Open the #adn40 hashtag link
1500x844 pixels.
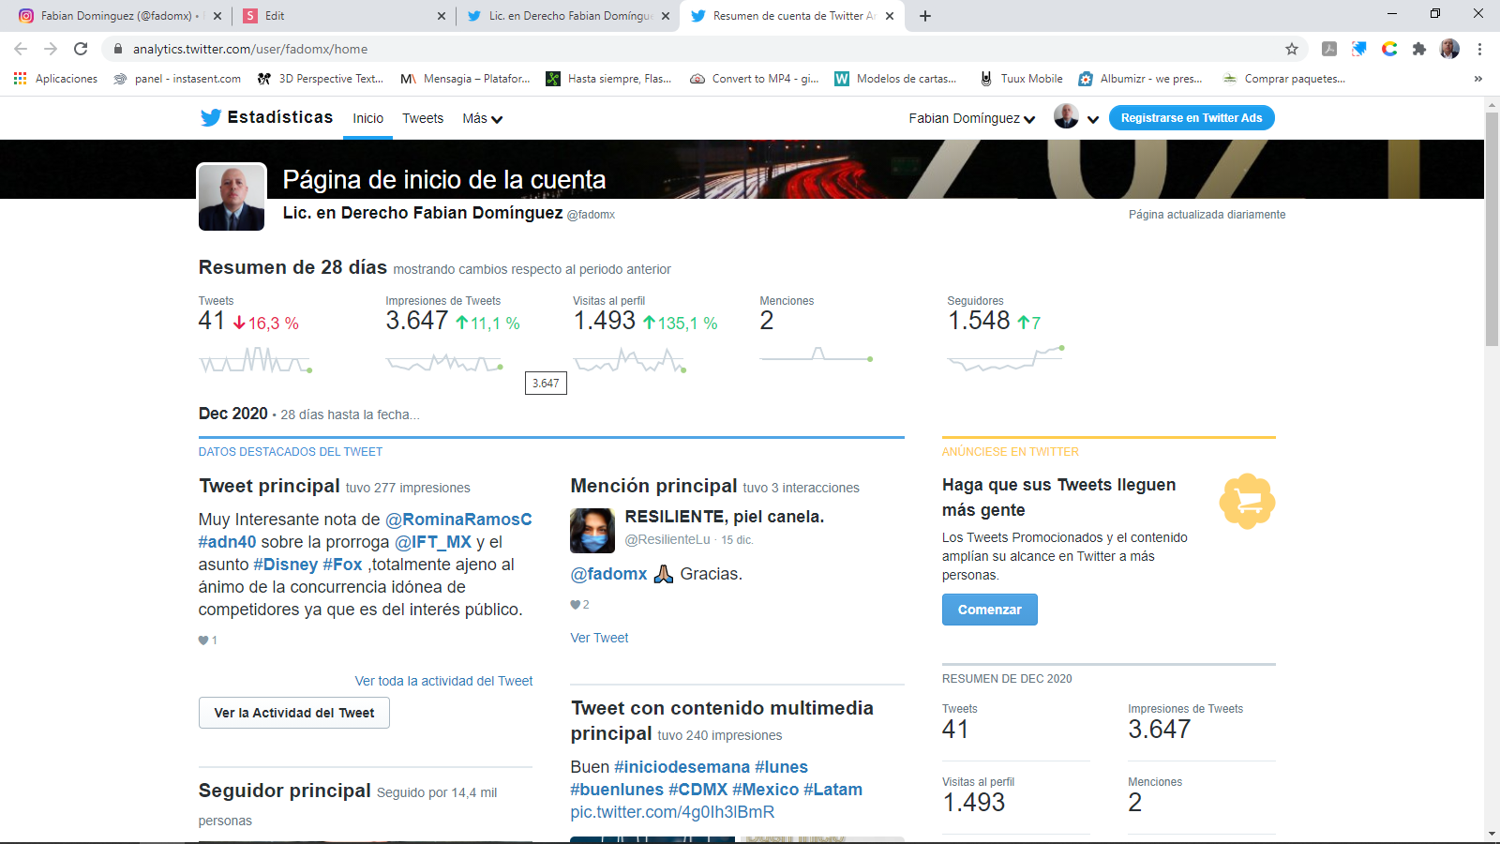[227, 542]
